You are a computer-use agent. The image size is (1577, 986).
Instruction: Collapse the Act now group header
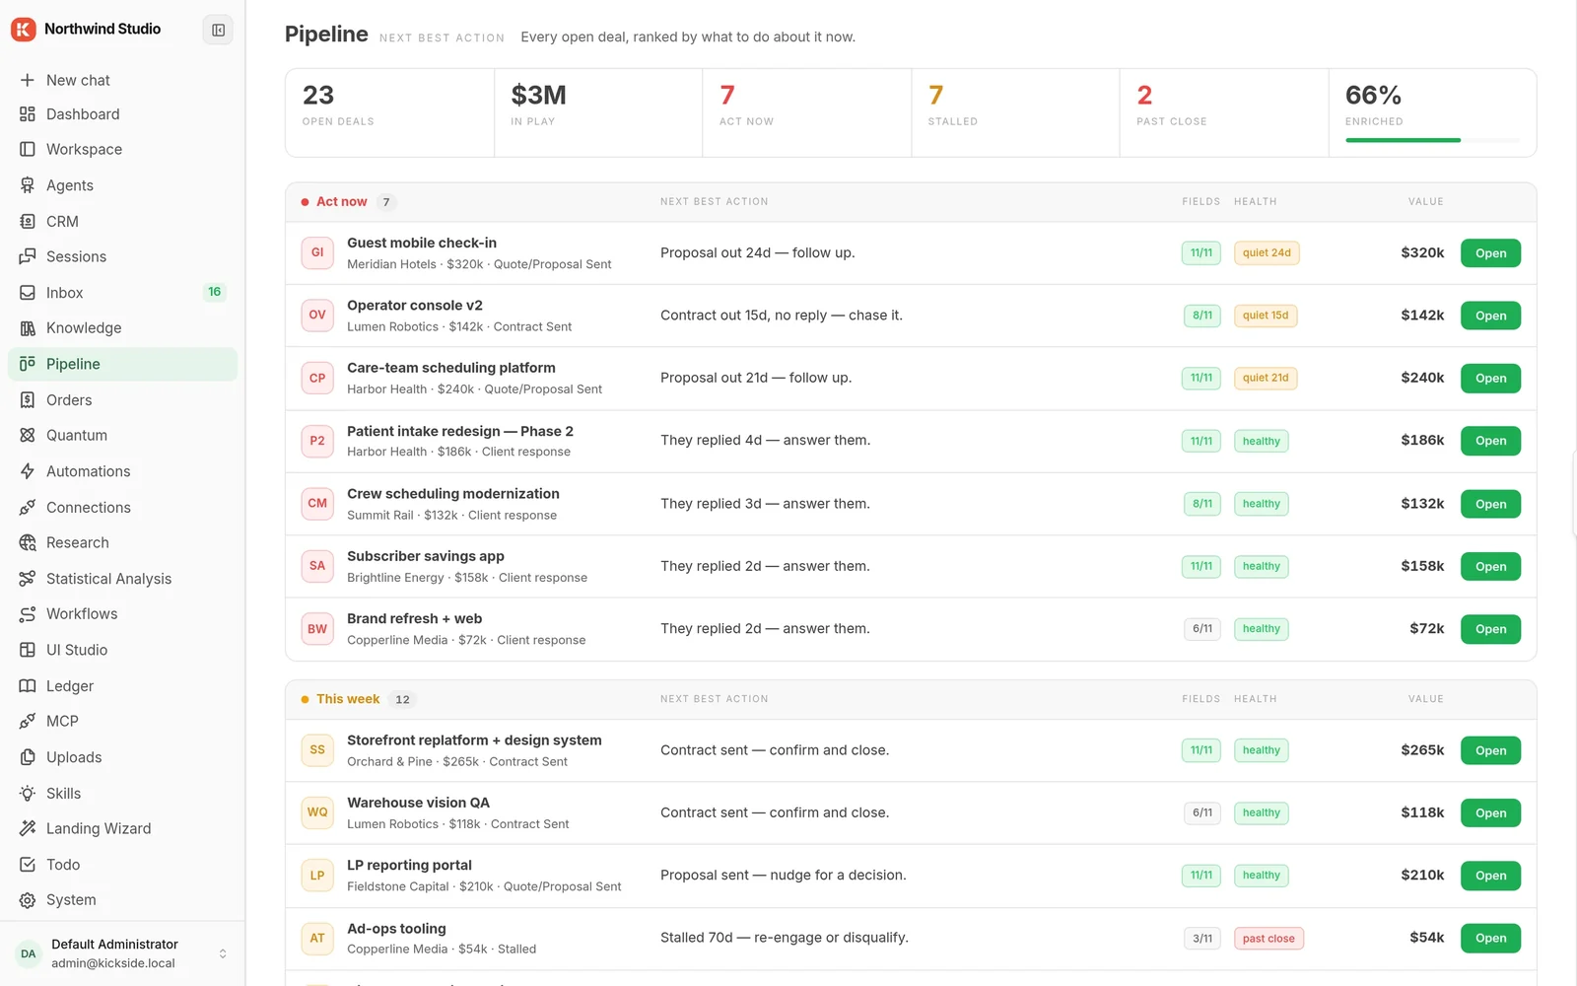pos(911,202)
